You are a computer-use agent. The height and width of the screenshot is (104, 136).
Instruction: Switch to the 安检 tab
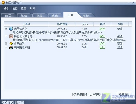[86, 16]
